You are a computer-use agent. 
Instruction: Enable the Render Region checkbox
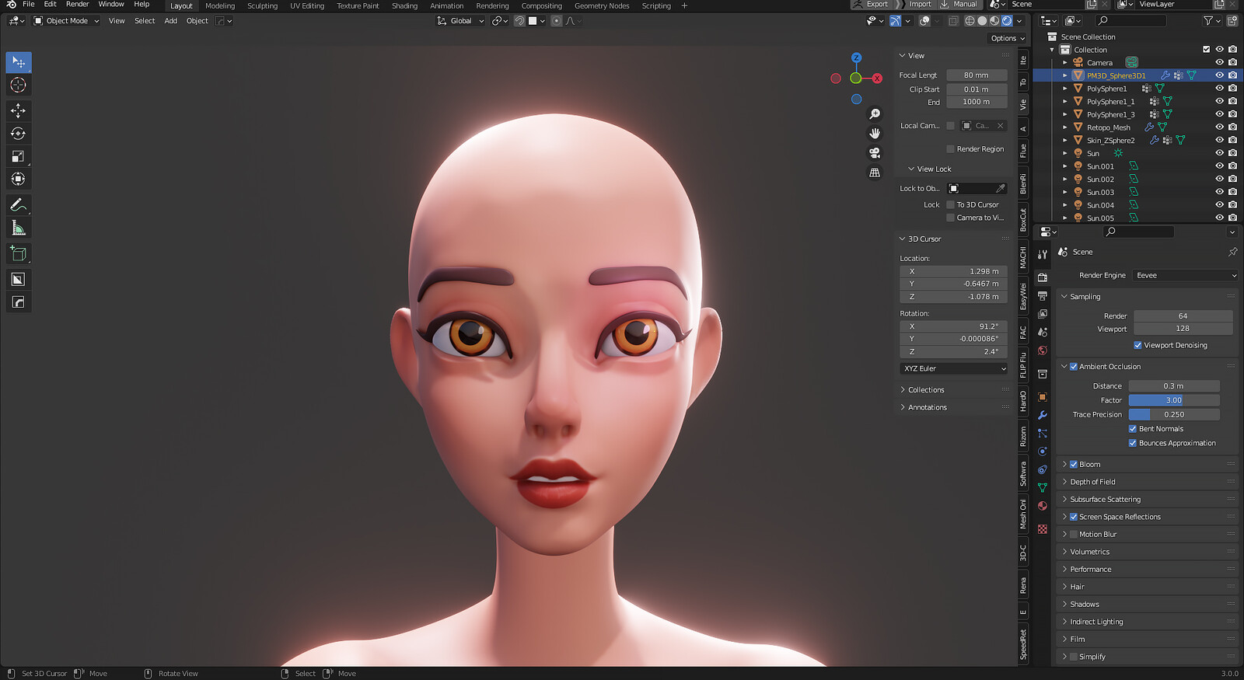950,149
